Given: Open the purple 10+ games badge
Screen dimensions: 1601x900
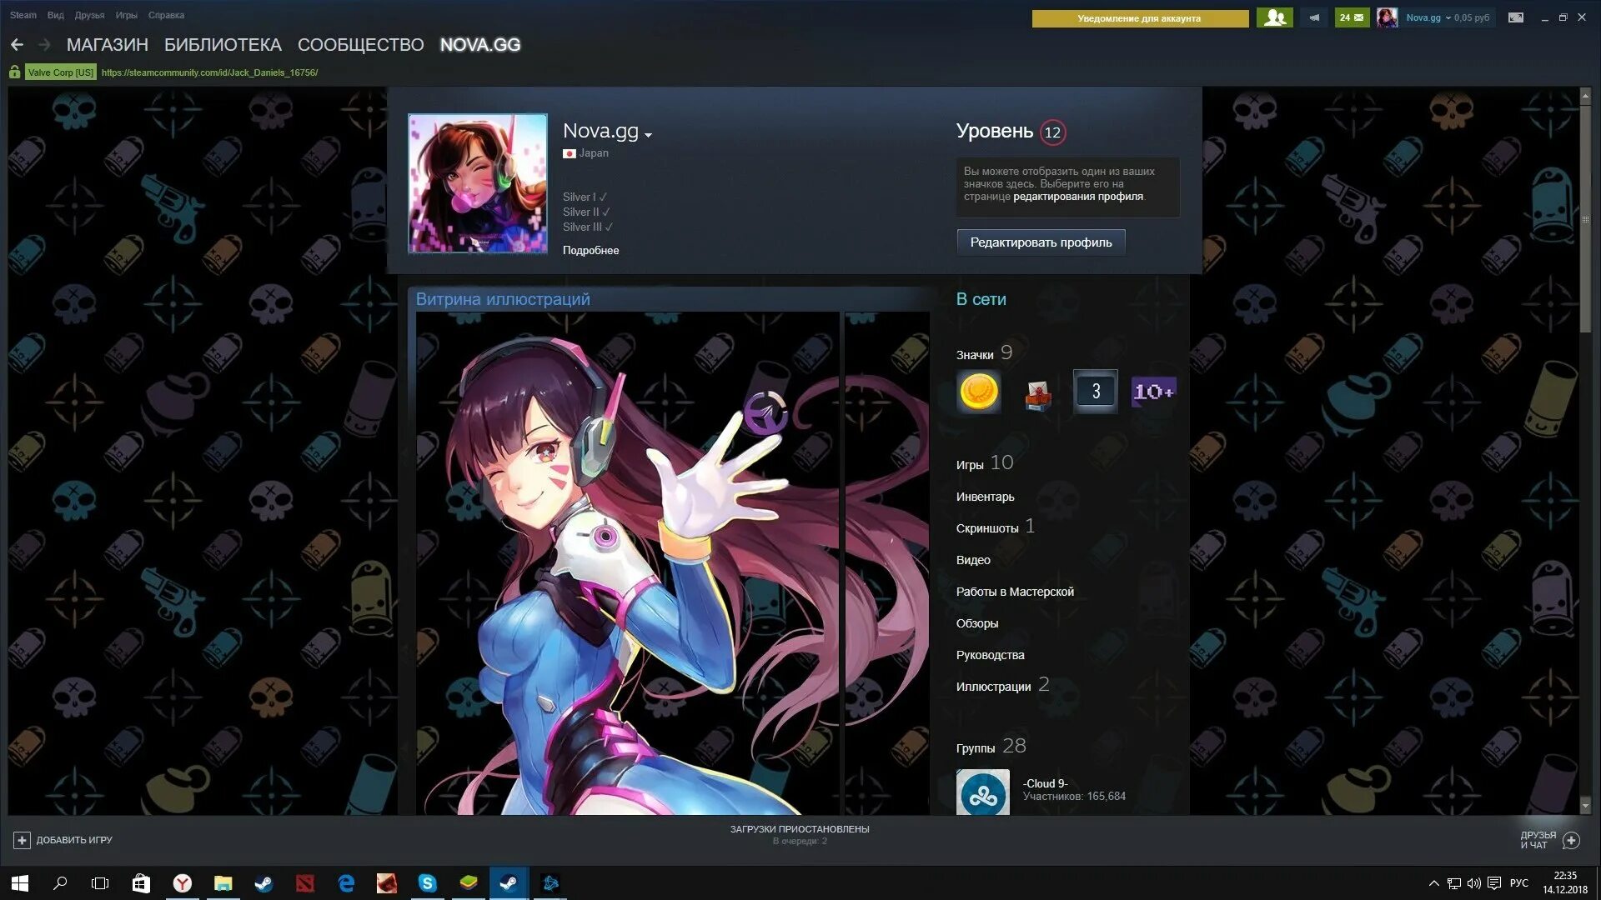Looking at the screenshot, I should (x=1153, y=392).
